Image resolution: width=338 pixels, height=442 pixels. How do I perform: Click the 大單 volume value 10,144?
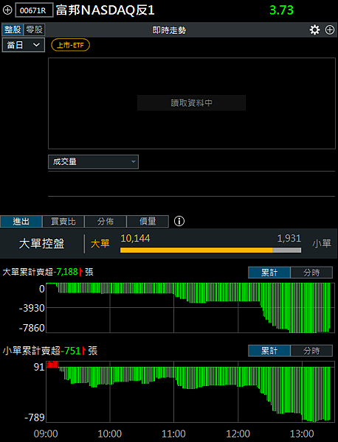coord(135,239)
